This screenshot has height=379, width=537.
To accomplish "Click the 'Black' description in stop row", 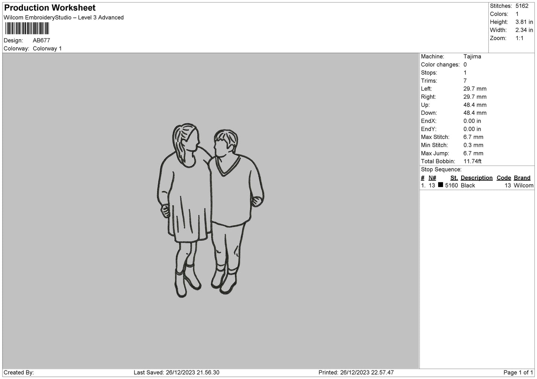I will pyautogui.click(x=468, y=186).
